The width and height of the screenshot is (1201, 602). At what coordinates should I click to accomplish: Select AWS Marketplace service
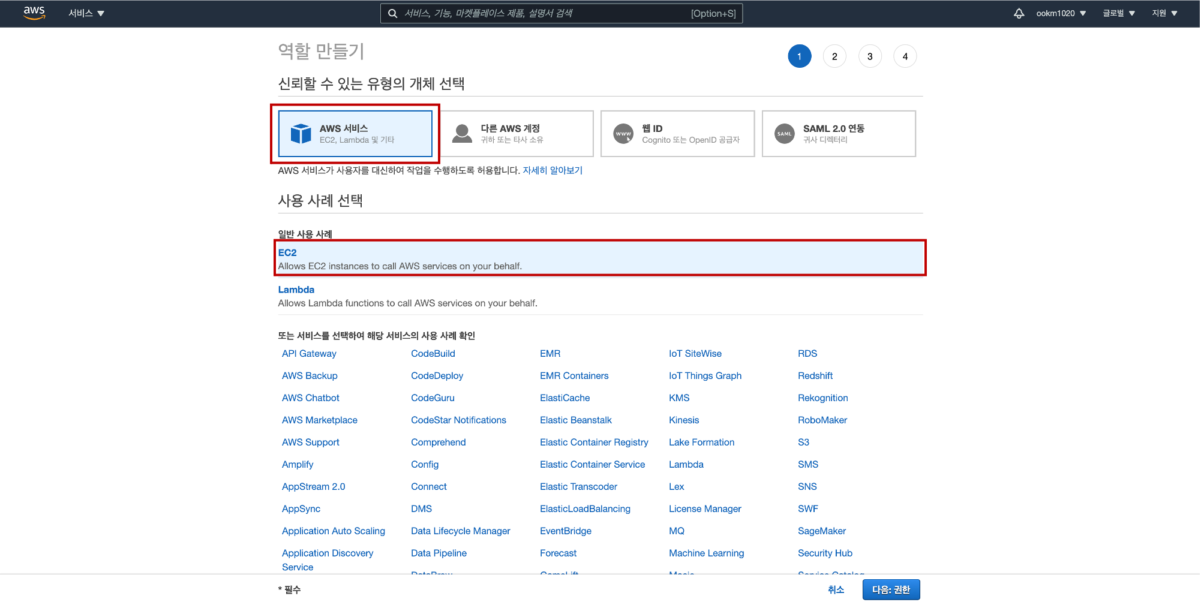(x=320, y=420)
